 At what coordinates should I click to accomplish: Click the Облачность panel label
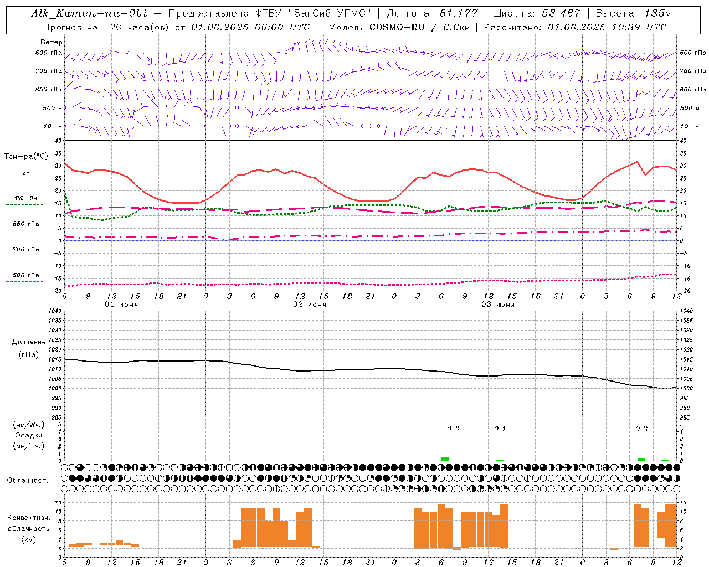28,481
